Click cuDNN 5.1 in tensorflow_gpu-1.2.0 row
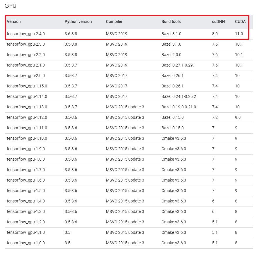The image size is (257, 253). (x=215, y=222)
